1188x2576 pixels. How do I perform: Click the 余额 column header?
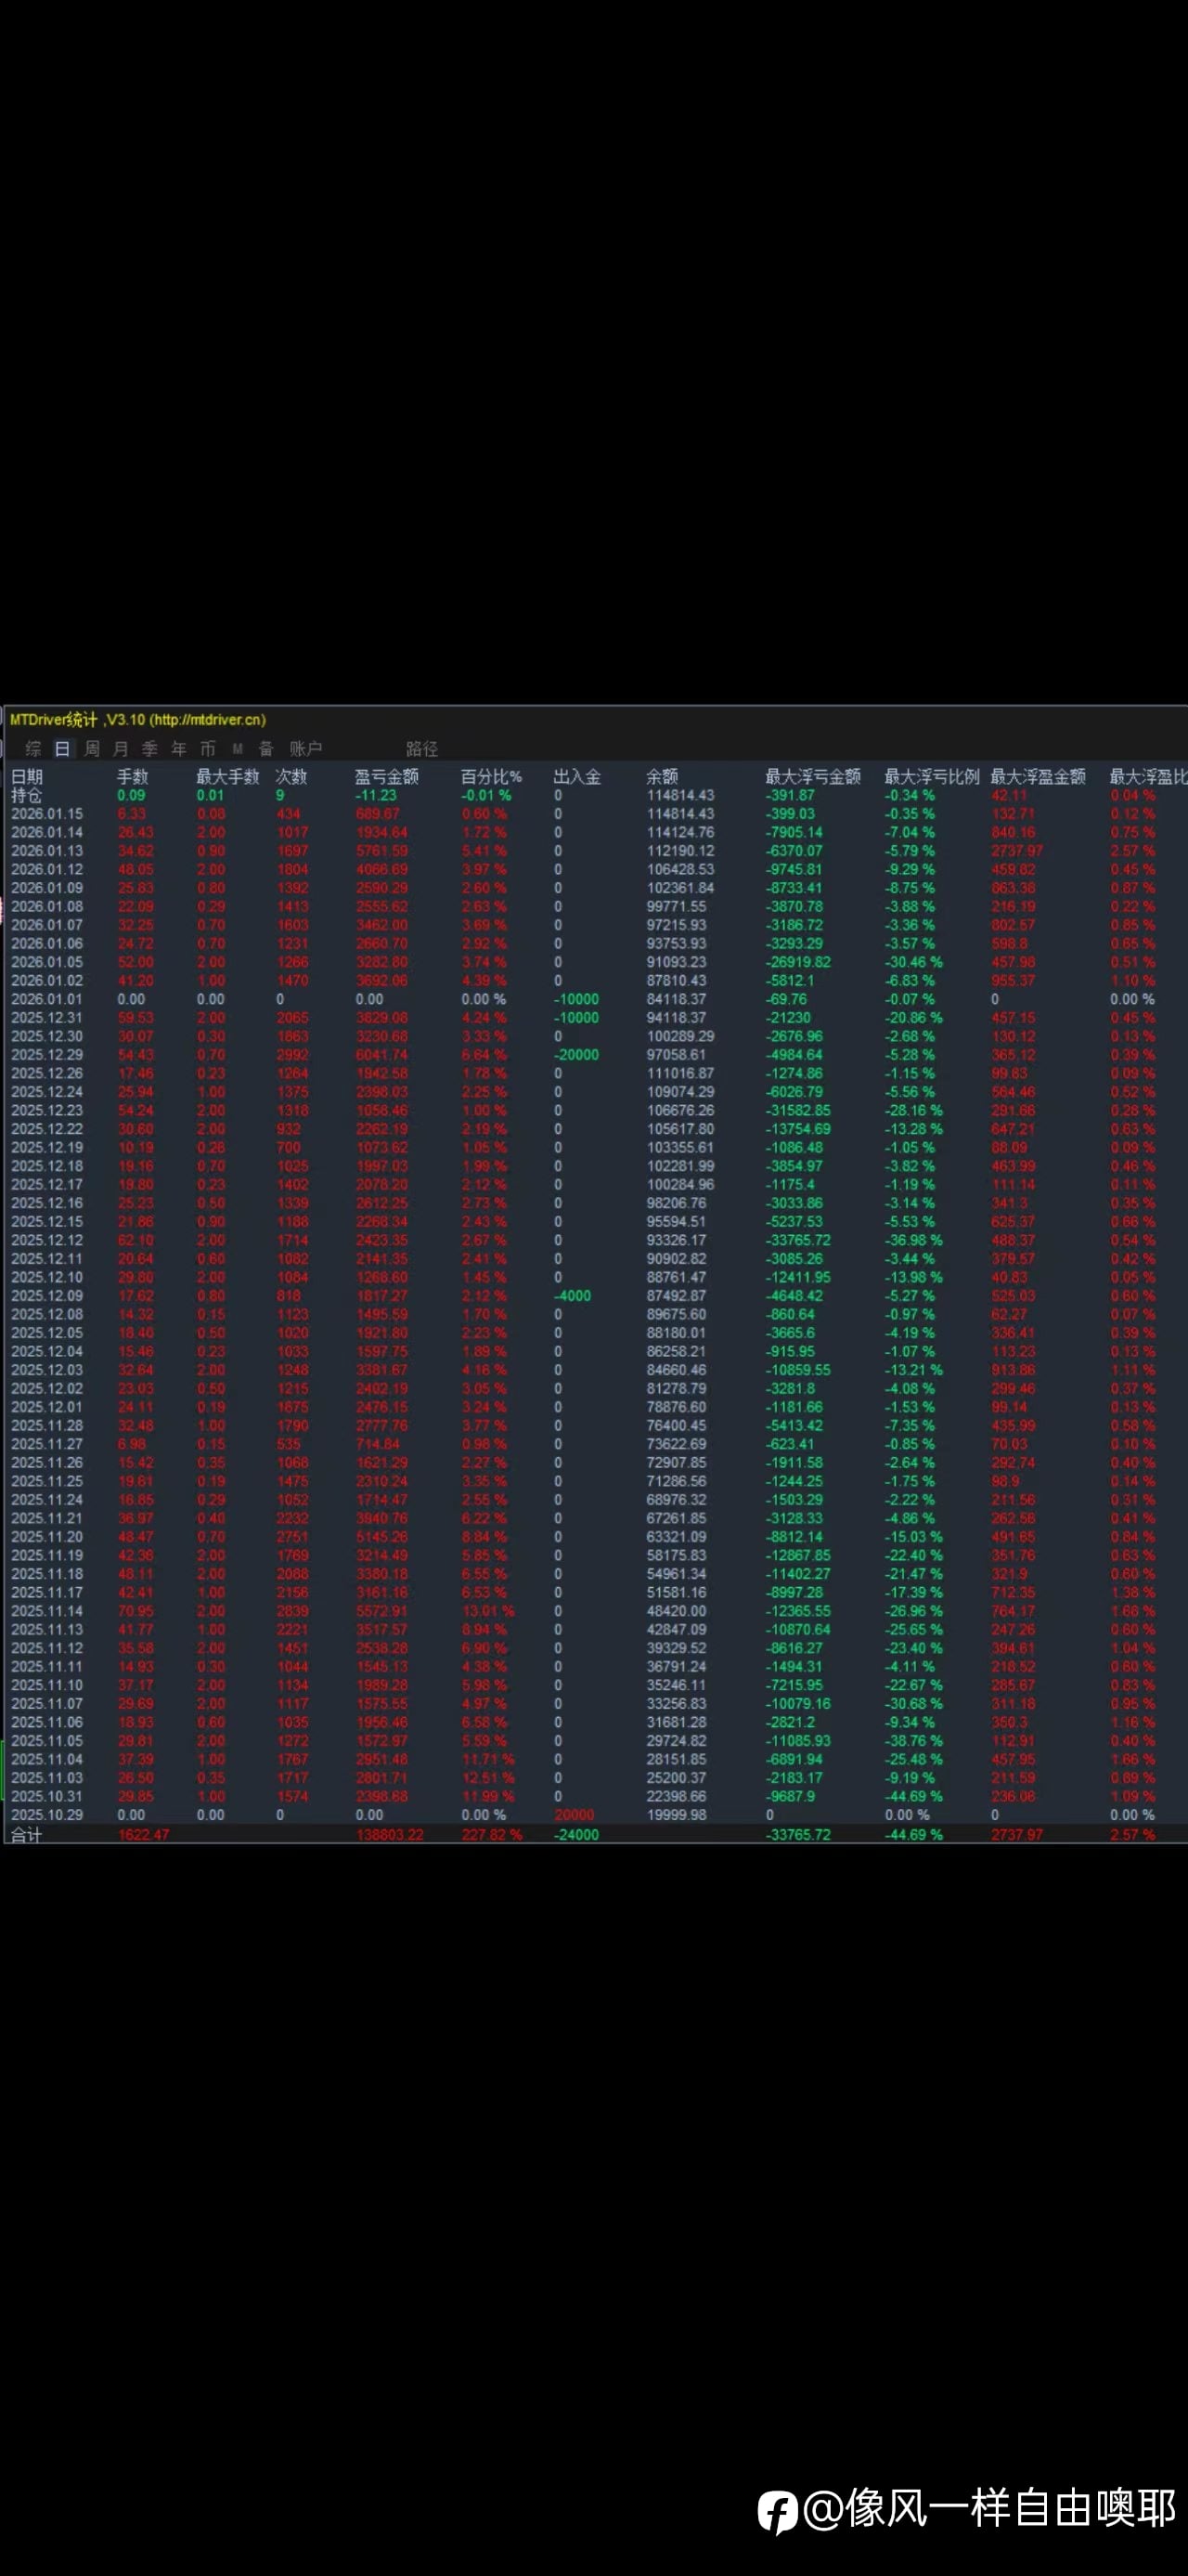click(x=663, y=776)
